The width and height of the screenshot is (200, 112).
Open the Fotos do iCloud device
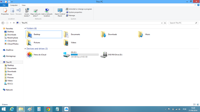click(x=36, y=55)
